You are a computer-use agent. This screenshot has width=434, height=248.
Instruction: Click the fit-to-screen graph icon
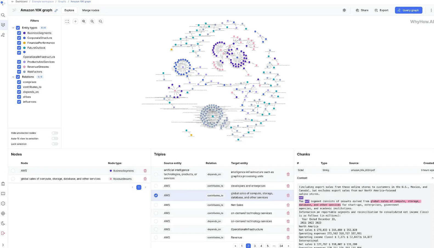point(67,21)
